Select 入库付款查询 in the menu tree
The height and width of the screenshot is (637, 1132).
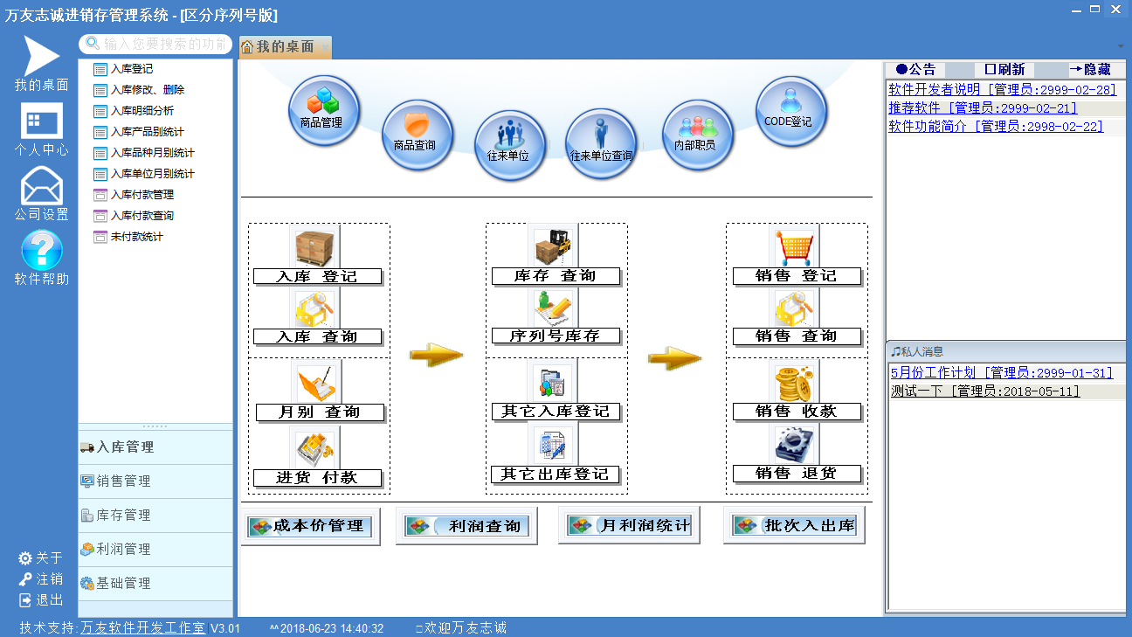(x=134, y=216)
